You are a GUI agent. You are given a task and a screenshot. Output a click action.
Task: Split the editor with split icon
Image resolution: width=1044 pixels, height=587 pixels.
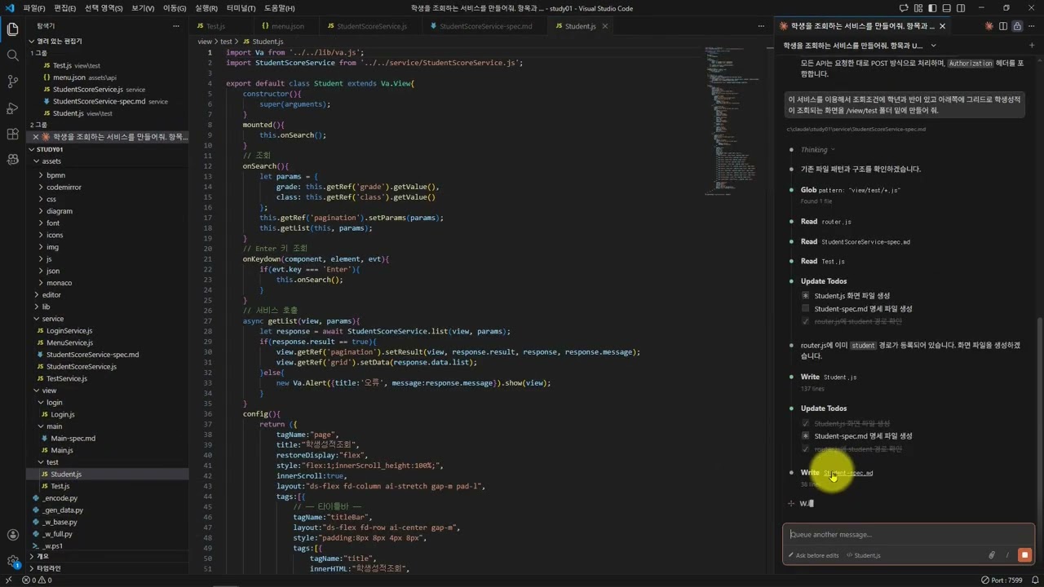click(x=1004, y=26)
